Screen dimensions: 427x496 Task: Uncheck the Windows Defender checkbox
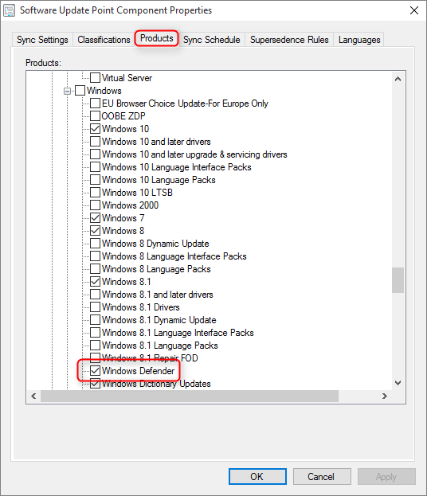[x=96, y=371]
